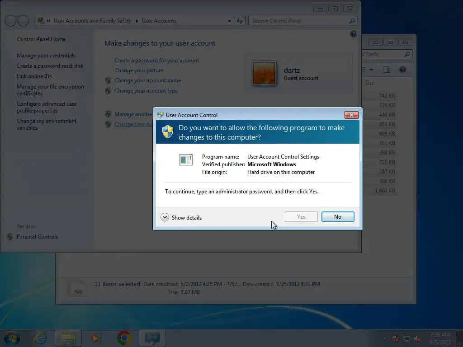Image resolution: width=463 pixels, height=347 pixels.
Task: Click the UAC shield icon in dialog banner
Action: pos(168,131)
